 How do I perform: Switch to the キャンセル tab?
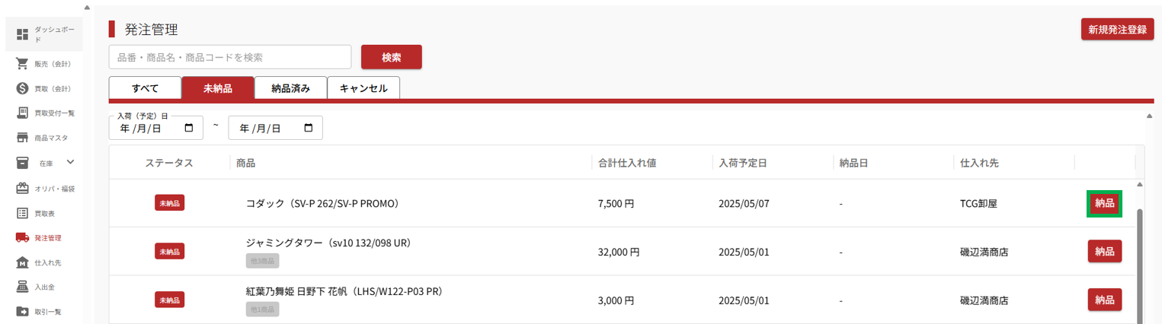coord(363,88)
